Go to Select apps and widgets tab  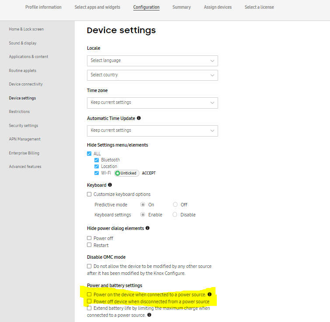[97, 7]
